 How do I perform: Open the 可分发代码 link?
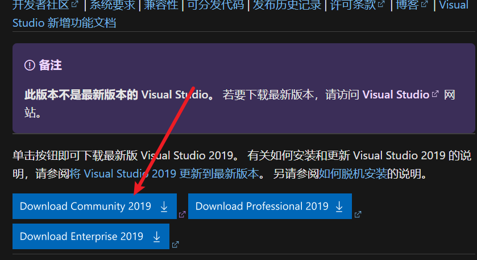tap(215, 5)
